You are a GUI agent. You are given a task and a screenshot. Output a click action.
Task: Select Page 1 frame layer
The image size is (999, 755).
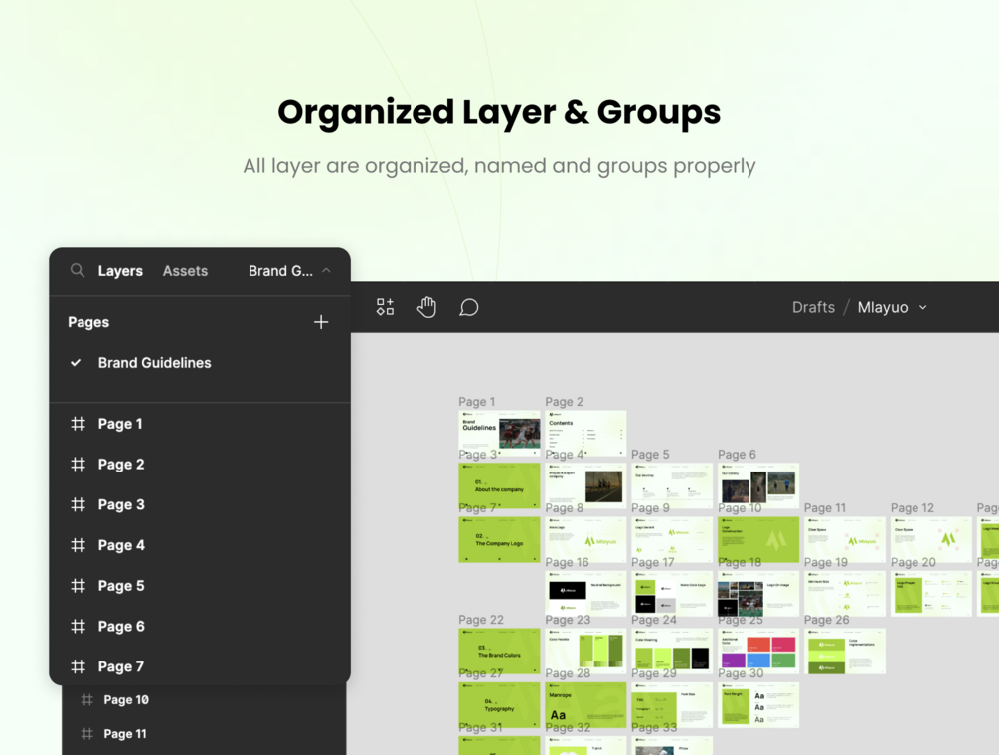[x=200, y=424]
